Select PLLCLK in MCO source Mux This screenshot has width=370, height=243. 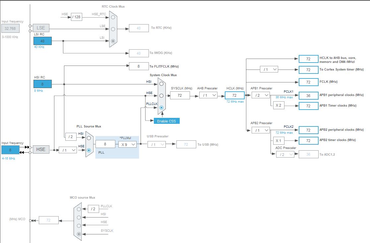tap(79, 209)
